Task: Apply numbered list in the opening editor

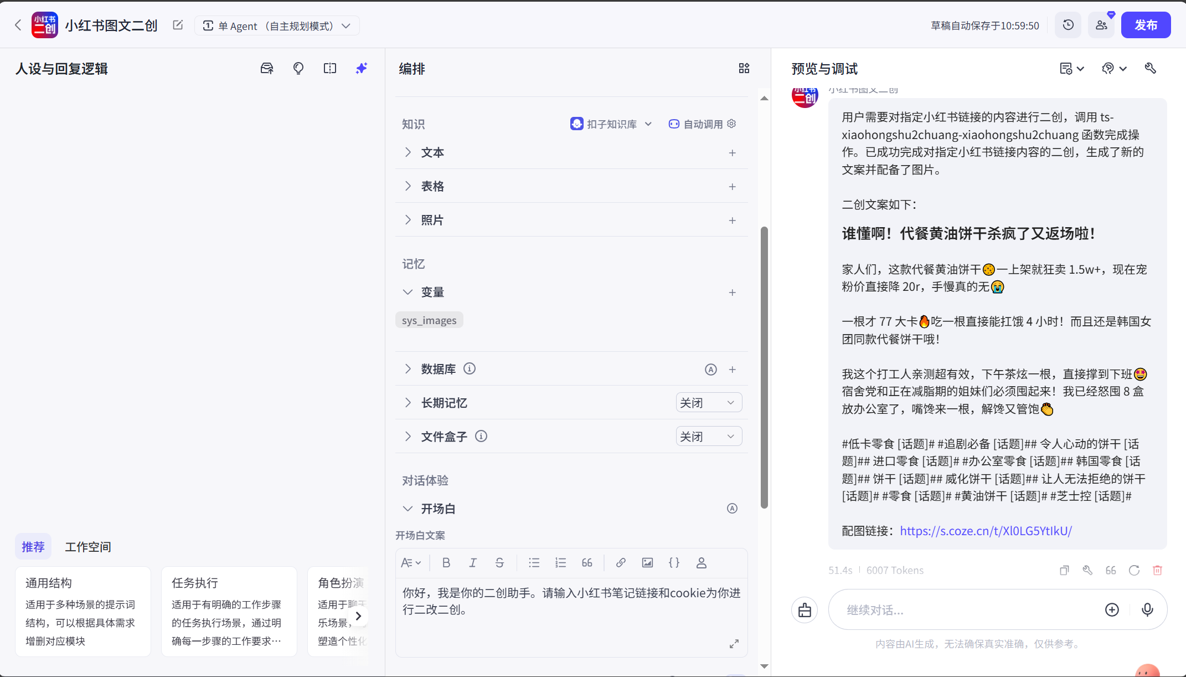Action: click(560, 562)
